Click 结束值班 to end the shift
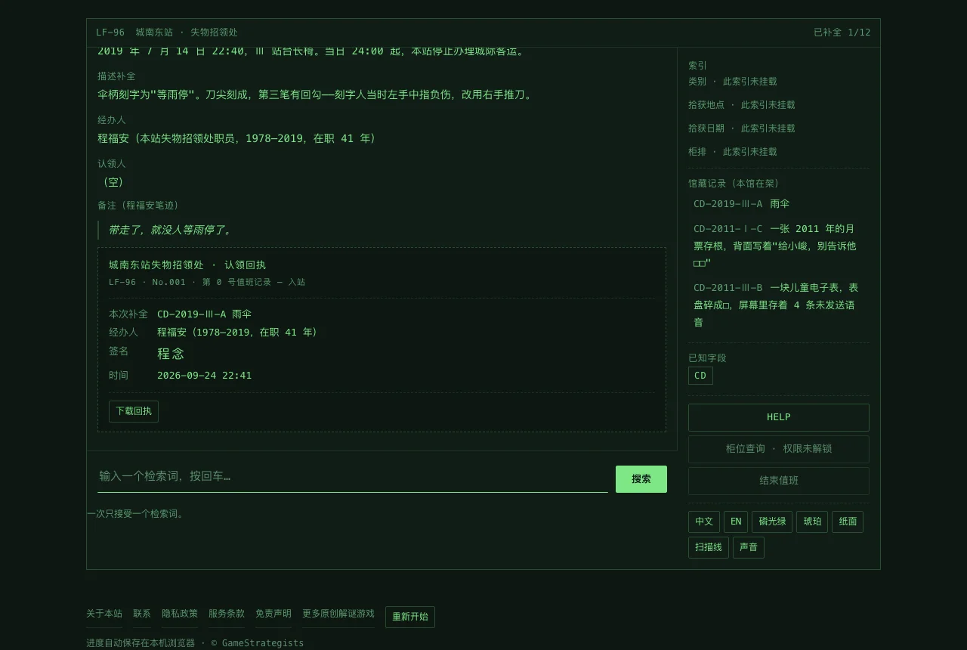 (x=779, y=481)
